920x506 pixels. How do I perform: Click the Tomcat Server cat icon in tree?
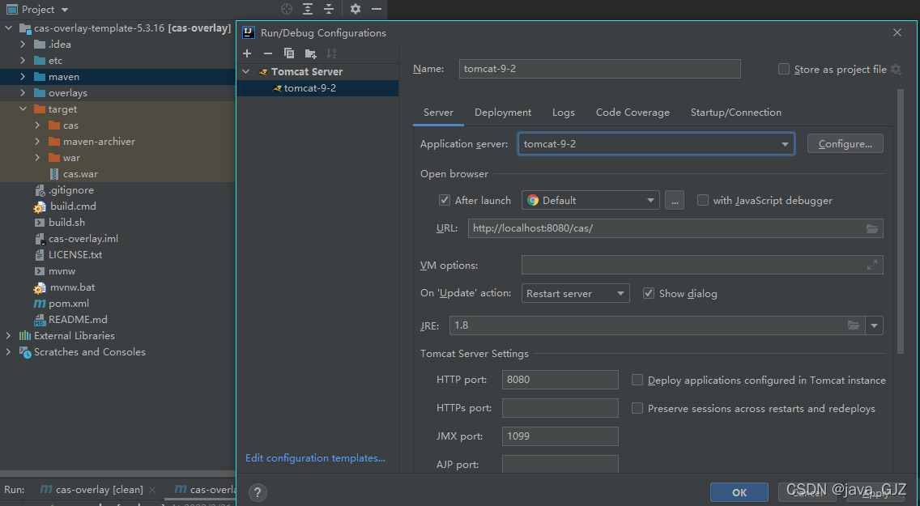[263, 72]
